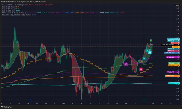Click the 22 date label on time axis
This screenshot has height=109, width=182.
coord(171,103)
